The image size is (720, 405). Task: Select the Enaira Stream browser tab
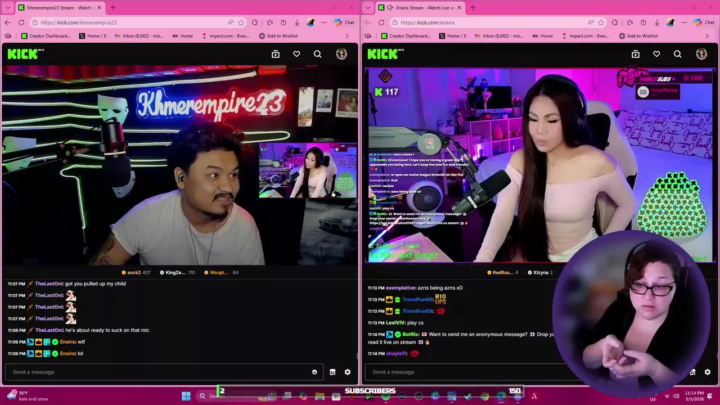(421, 7)
